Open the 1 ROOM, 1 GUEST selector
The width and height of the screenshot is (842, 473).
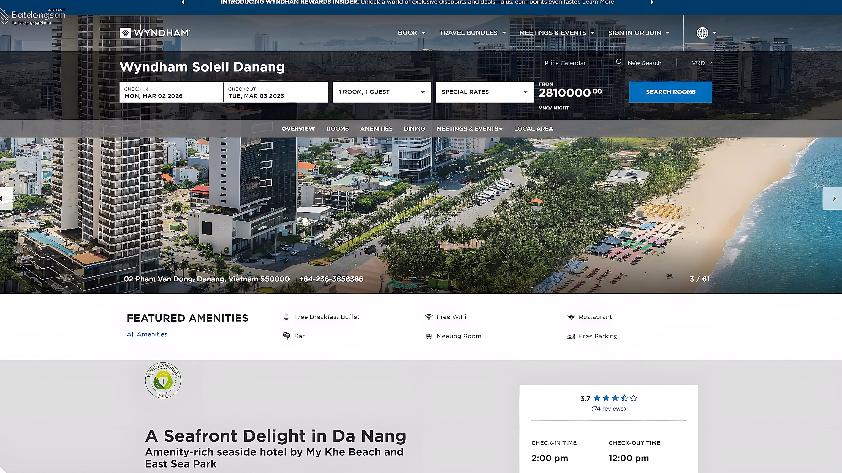click(x=381, y=92)
